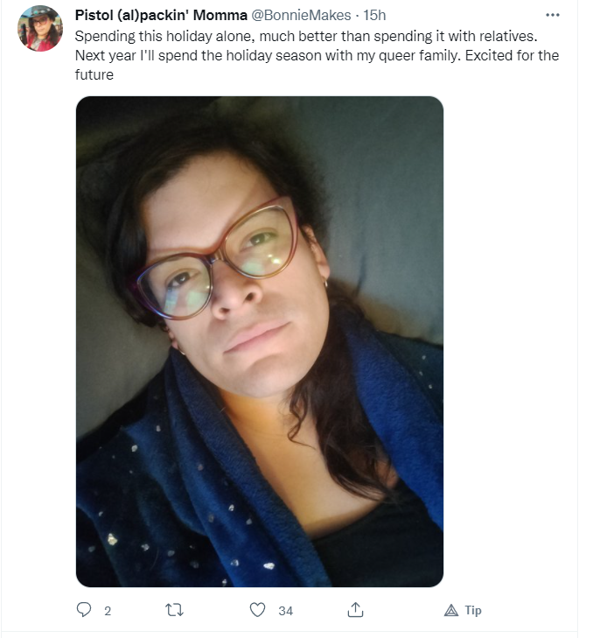
Task: Open the three-dot more options menu
Action: point(553,15)
